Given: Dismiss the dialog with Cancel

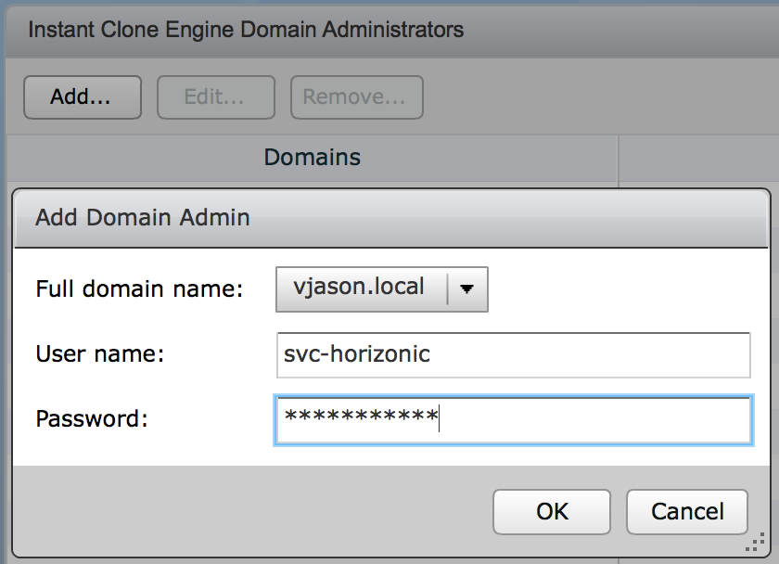Looking at the screenshot, I should point(686,511).
